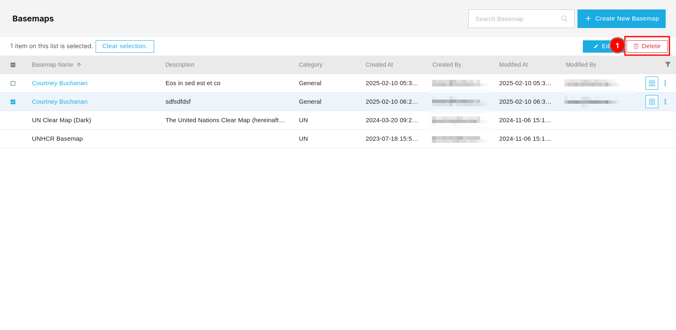The width and height of the screenshot is (676, 330).
Task: Click the Create New Basemap button
Action: (621, 19)
